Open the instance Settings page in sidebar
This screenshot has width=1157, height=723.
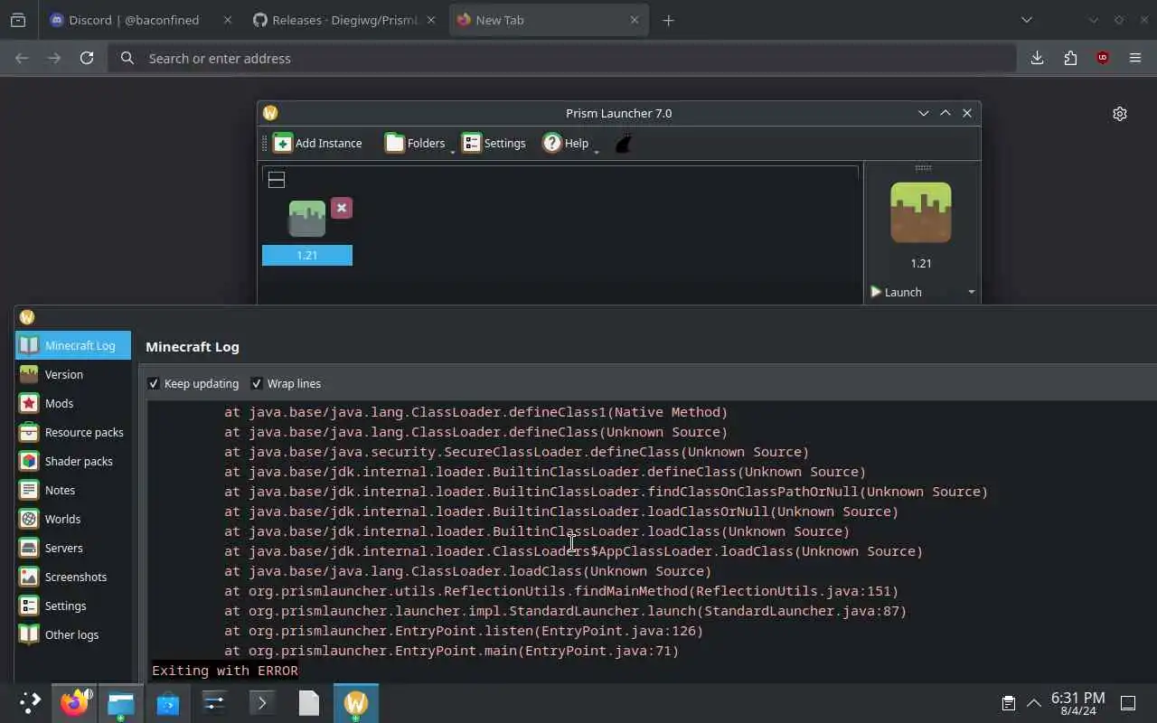click(x=73, y=606)
